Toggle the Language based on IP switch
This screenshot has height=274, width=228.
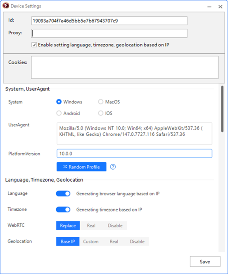point(63,194)
